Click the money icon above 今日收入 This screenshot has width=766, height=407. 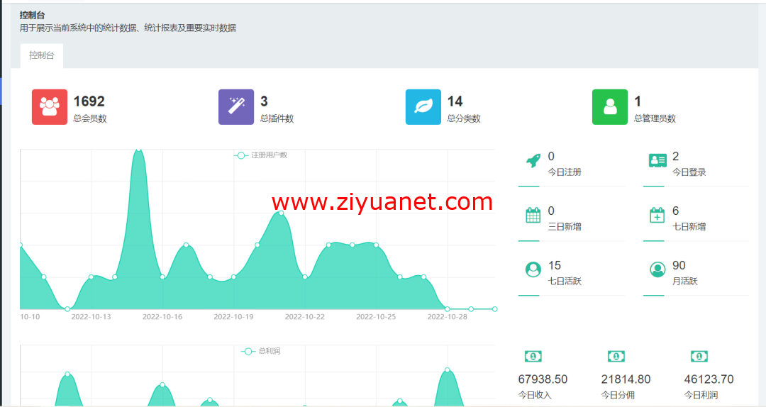coord(533,356)
